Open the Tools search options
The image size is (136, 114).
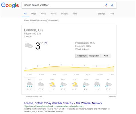pyautogui.click(x=112, y=14)
